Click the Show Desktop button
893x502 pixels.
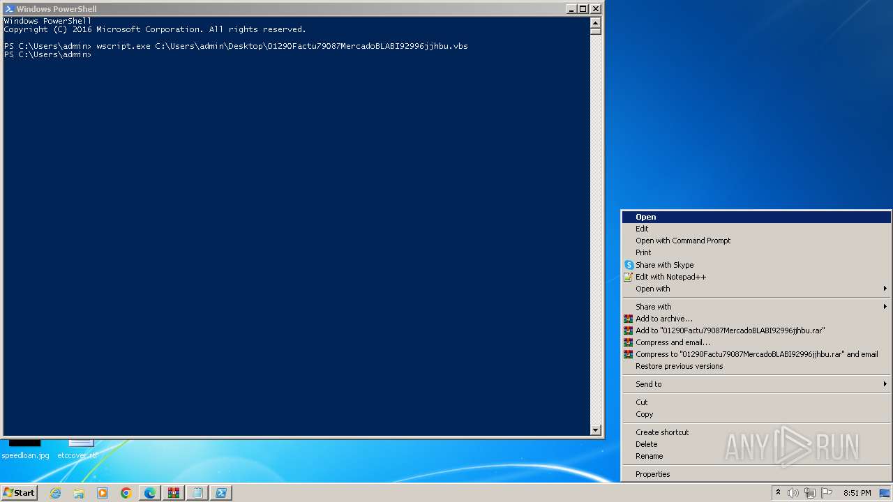[885, 493]
